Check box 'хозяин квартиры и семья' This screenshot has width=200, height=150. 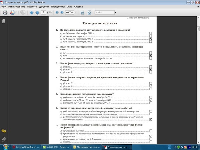pyautogui.click(x=151, y=114)
